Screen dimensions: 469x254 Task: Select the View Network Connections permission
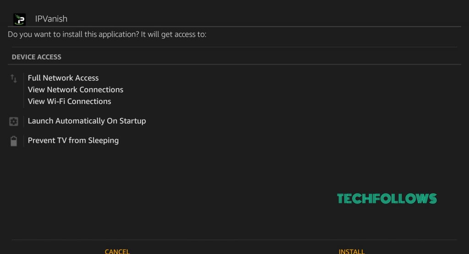coord(76,90)
